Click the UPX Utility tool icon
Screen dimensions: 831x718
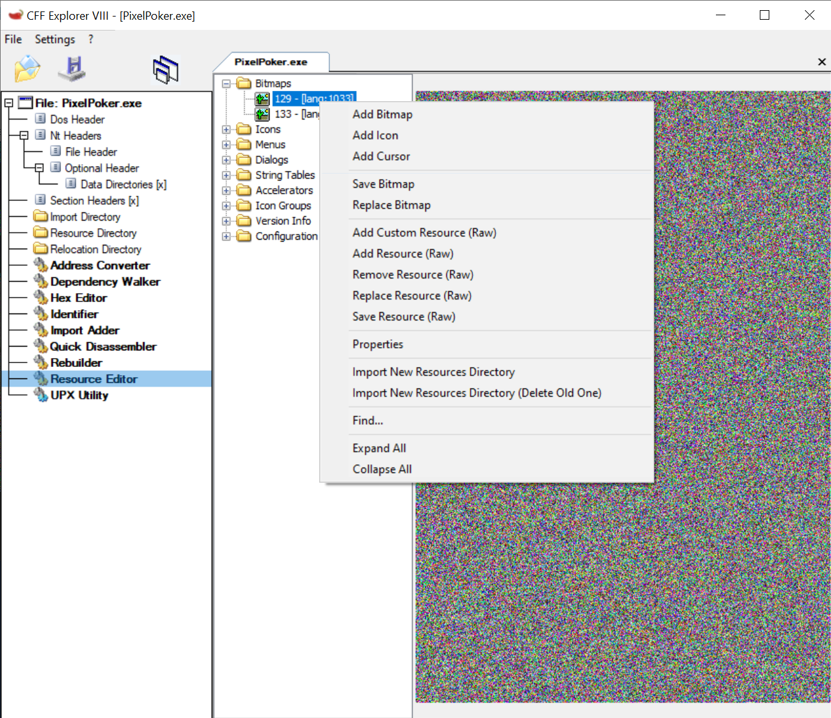[x=41, y=395]
